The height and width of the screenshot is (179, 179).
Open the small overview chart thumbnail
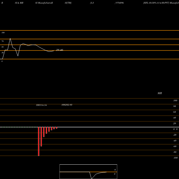88,171
